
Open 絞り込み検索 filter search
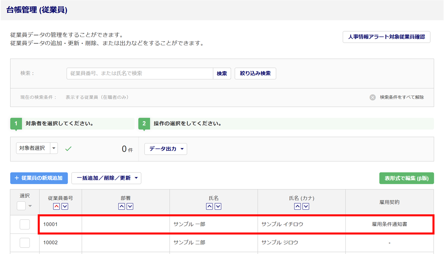(x=255, y=73)
